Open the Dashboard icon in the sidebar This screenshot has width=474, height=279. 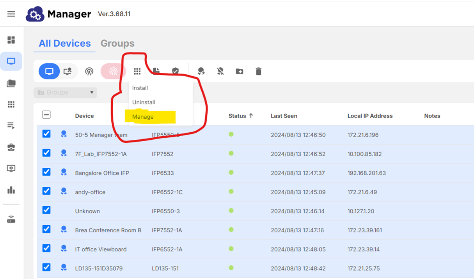[x=11, y=40]
